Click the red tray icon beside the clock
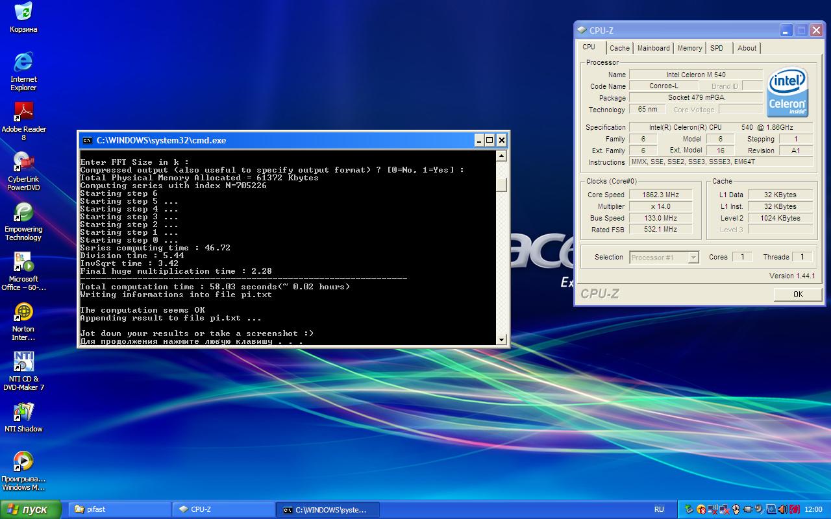This screenshot has height=519, width=831. (795, 509)
